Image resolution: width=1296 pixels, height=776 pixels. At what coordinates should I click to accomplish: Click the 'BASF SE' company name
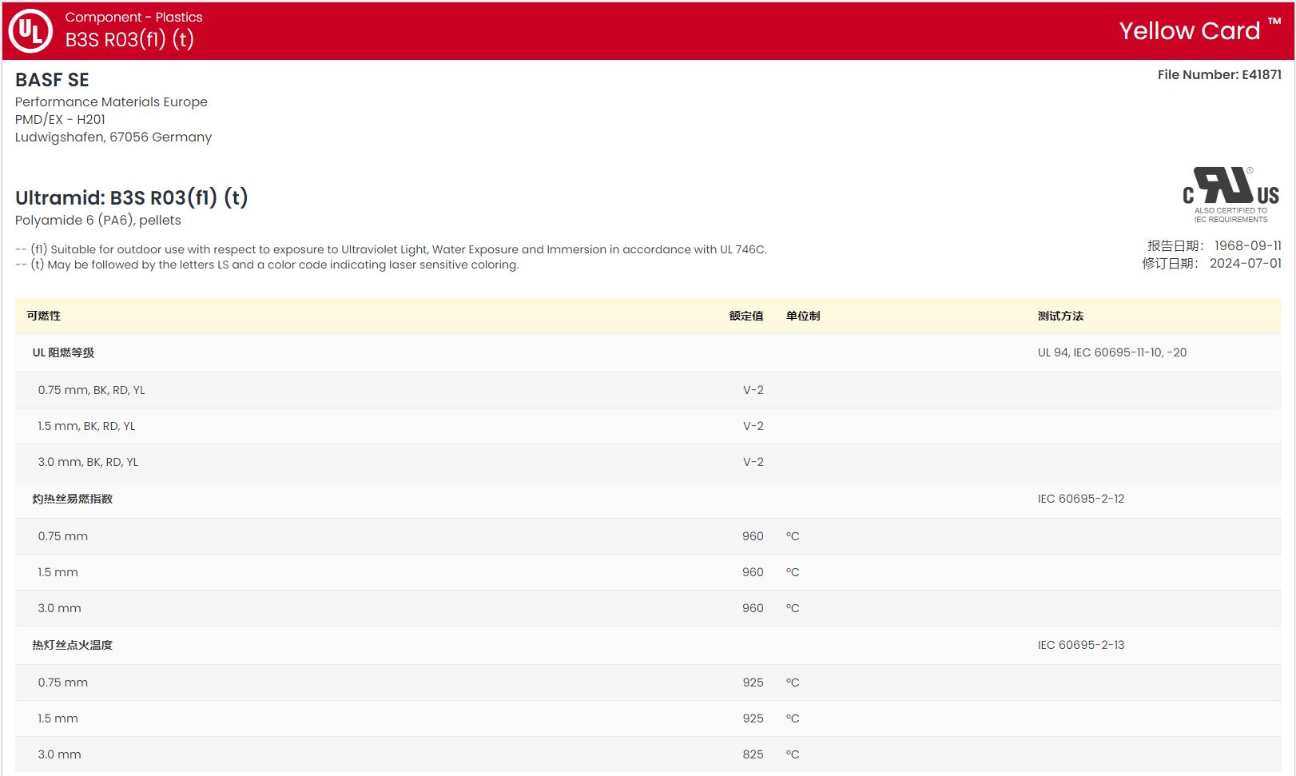tap(52, 80)
